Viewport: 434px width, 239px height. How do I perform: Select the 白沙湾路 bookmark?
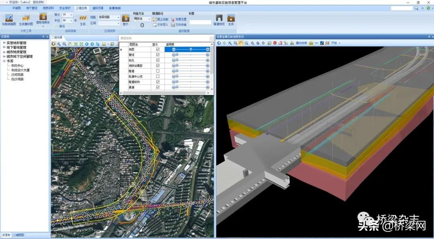point(17,79)
